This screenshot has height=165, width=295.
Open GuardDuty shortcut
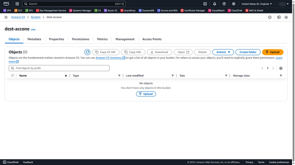[128, 11]
